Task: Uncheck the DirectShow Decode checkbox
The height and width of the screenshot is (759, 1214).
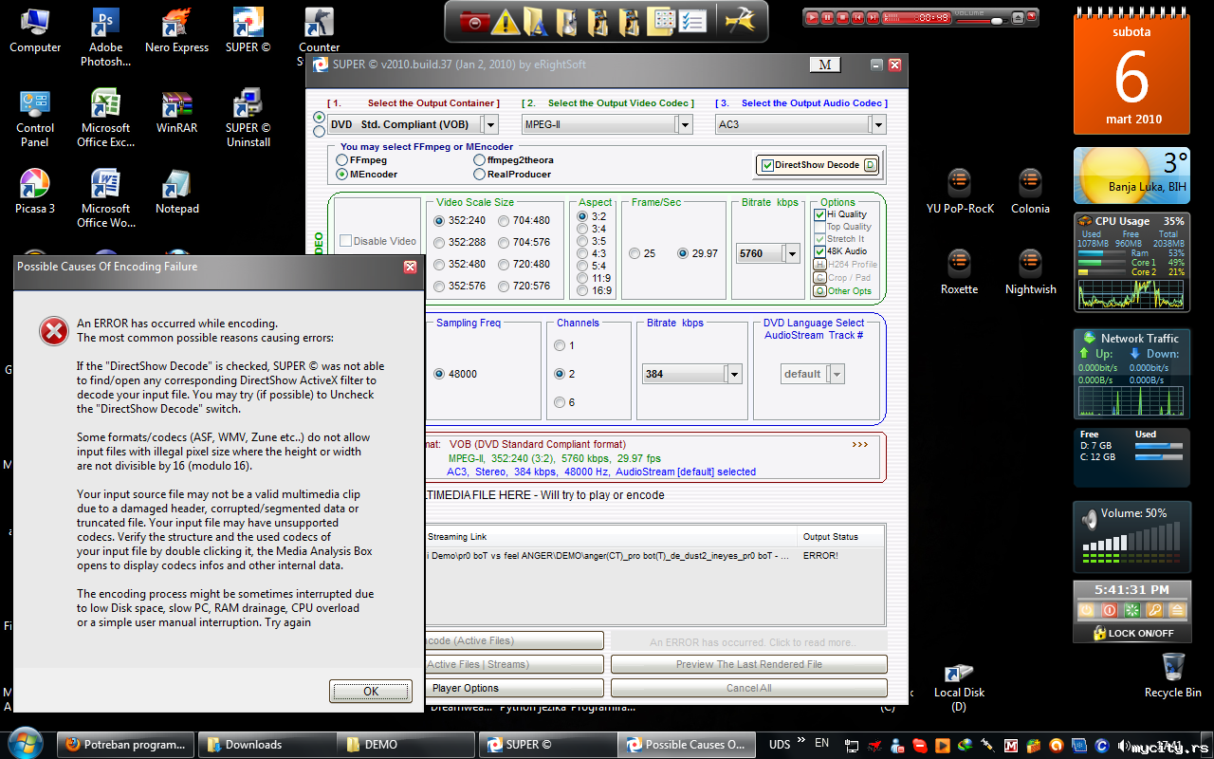Action: click(768, 165)
